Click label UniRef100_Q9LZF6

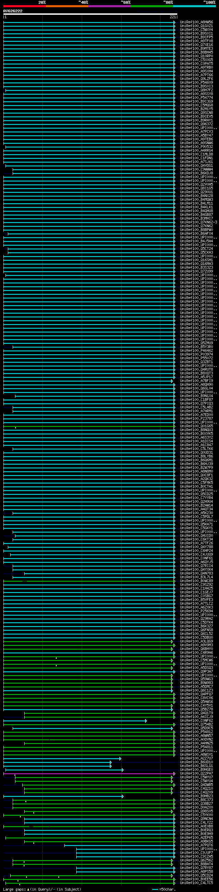[x=196, y=79]
